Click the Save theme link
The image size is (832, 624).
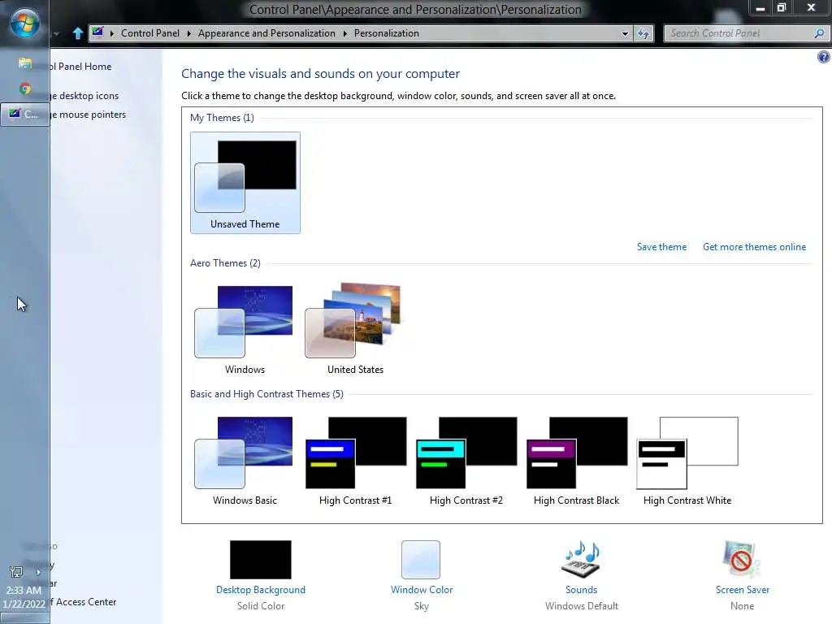(x=661, y=247)
